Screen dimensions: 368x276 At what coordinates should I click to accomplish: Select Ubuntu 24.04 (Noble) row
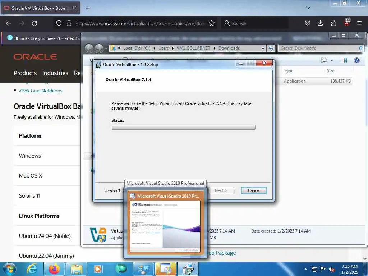pos(47,236)
